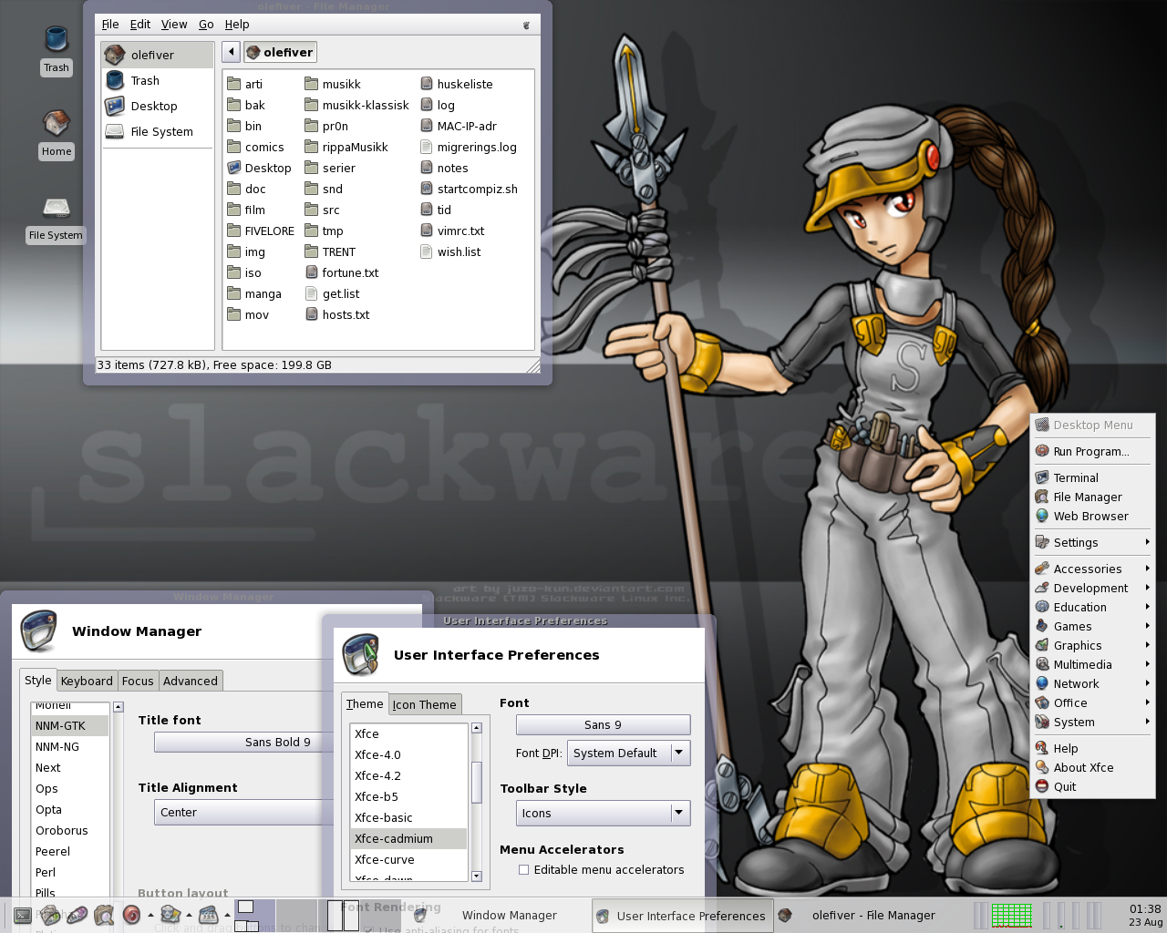Image resolution: width=1167 pixels, height=933 pixels.
Task: Click the file manager throbber icon in menu bar
Action: point(526,25)
